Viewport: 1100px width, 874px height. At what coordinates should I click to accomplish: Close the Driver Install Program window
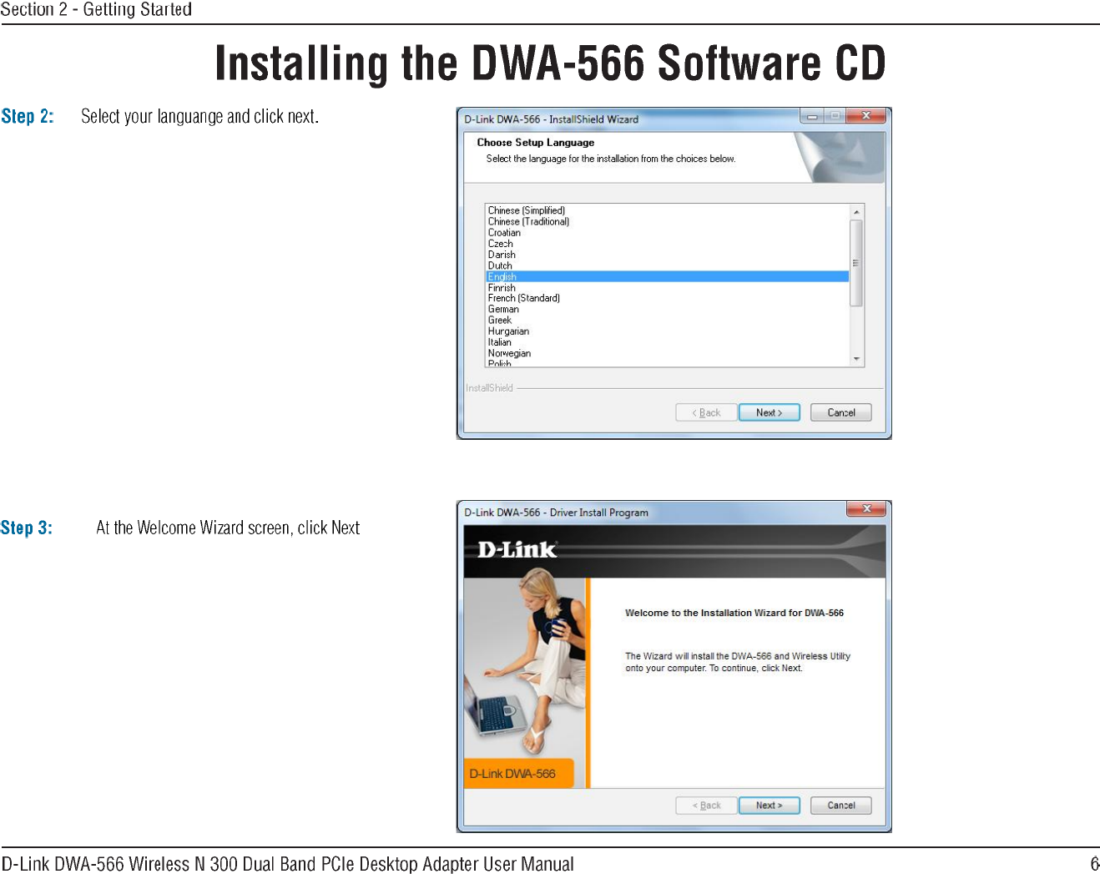[866, 508]
